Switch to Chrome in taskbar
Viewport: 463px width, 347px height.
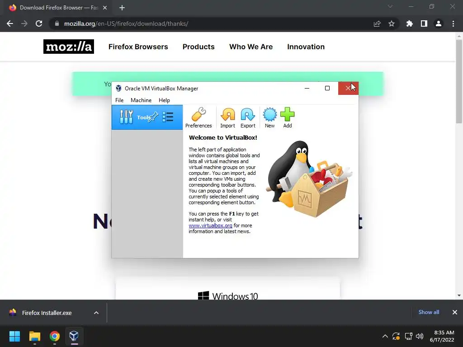(55, 336)
